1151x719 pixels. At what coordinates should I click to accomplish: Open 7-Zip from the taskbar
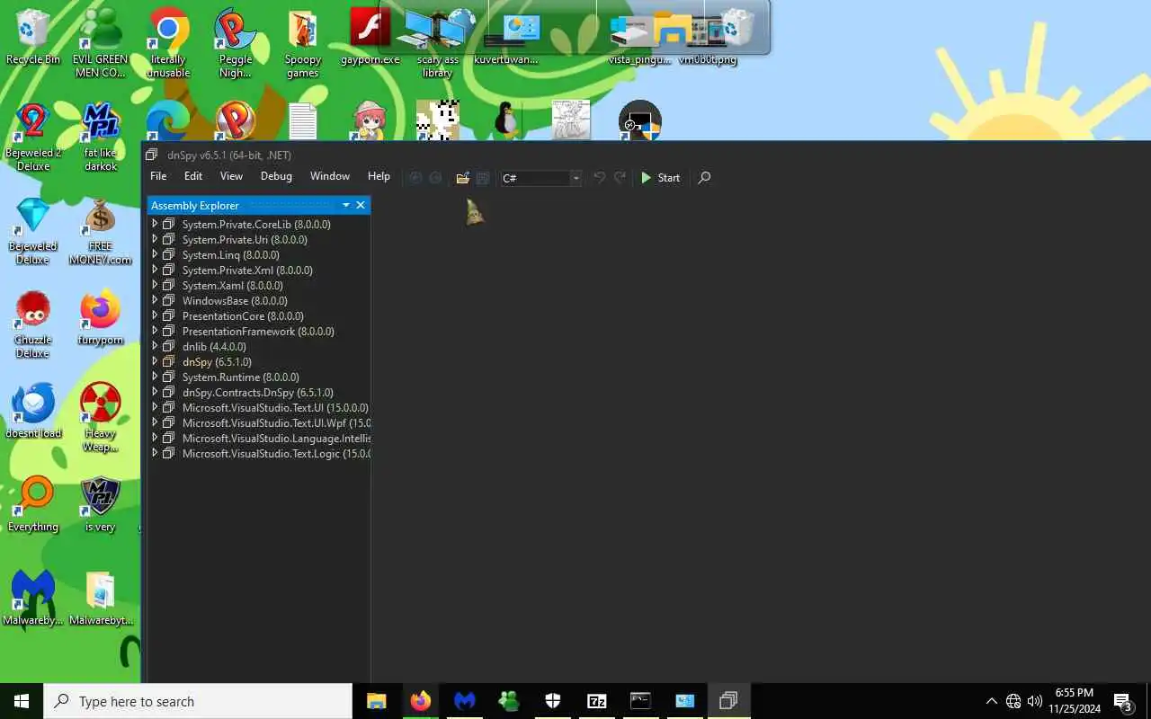pyautogui.click(x=596, y=701)
